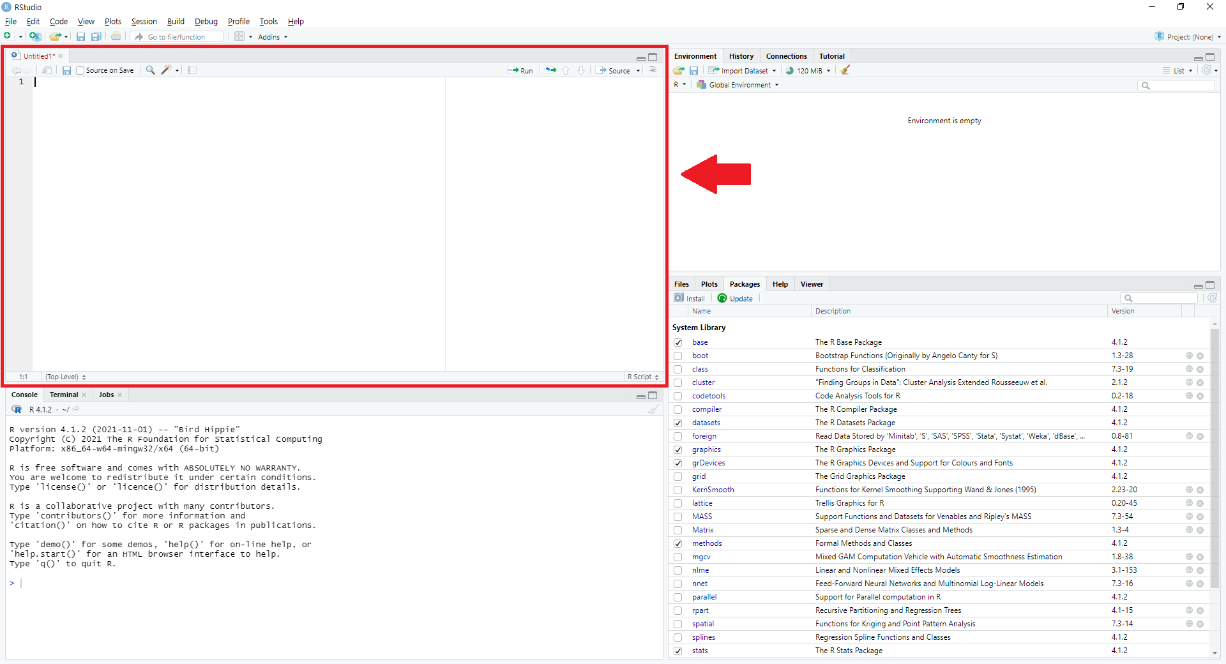Enable Source on Save checkbox
This screenshot has width=1226, height=664.
pyautogui.click(x=80, y=70)
